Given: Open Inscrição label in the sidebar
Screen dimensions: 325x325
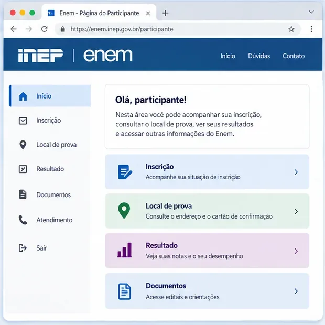Looking at the screenshot, I should 49,121.
